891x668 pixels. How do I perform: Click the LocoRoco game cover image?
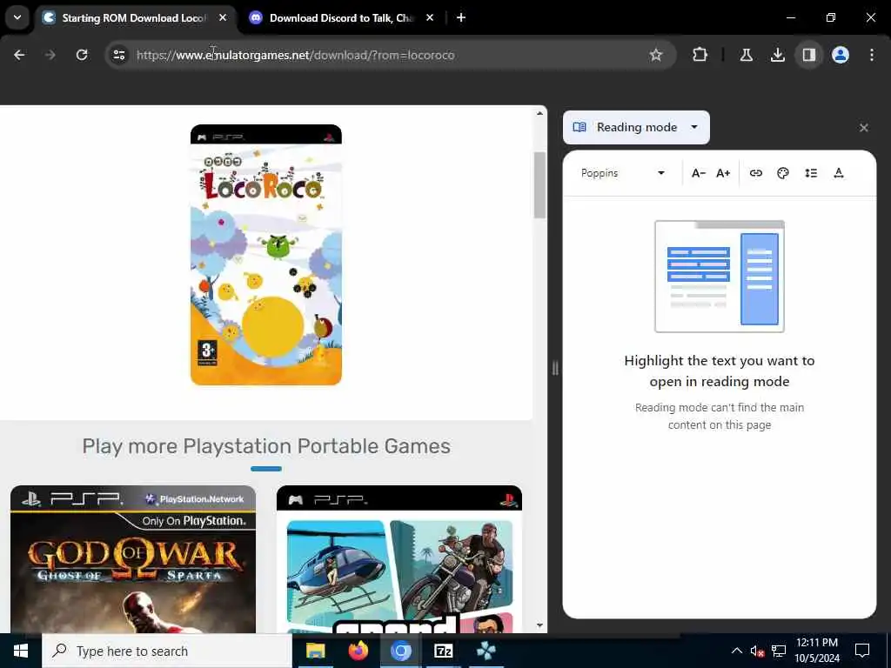tap(266, 255)
